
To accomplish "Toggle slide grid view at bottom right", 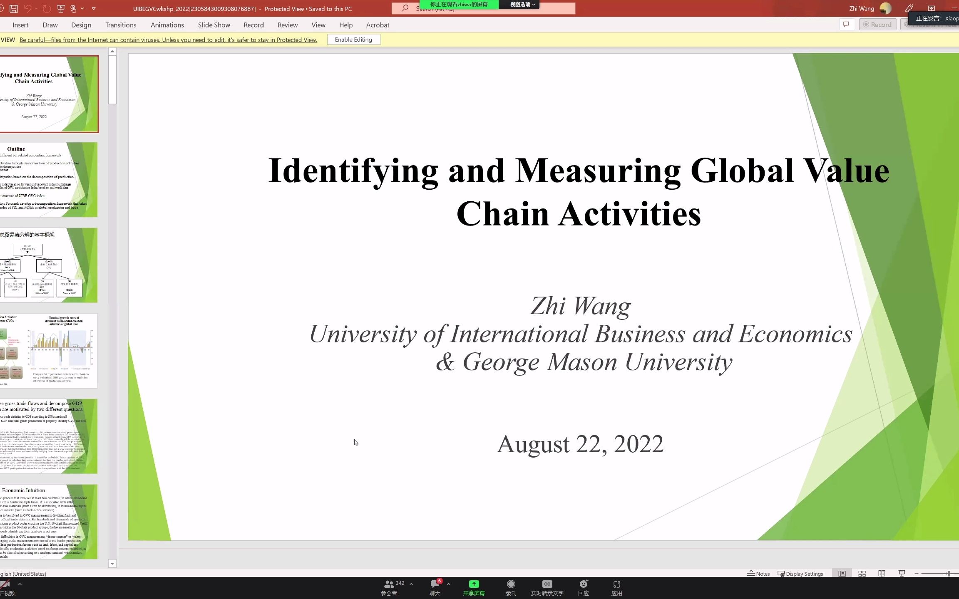I will coord(862,574).
